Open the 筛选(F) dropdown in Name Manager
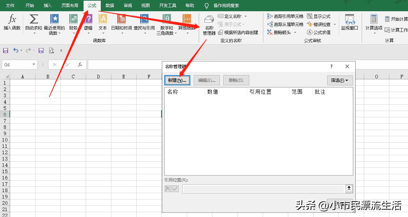The height and width of the screenshot is (217, 408). [340, 80]
